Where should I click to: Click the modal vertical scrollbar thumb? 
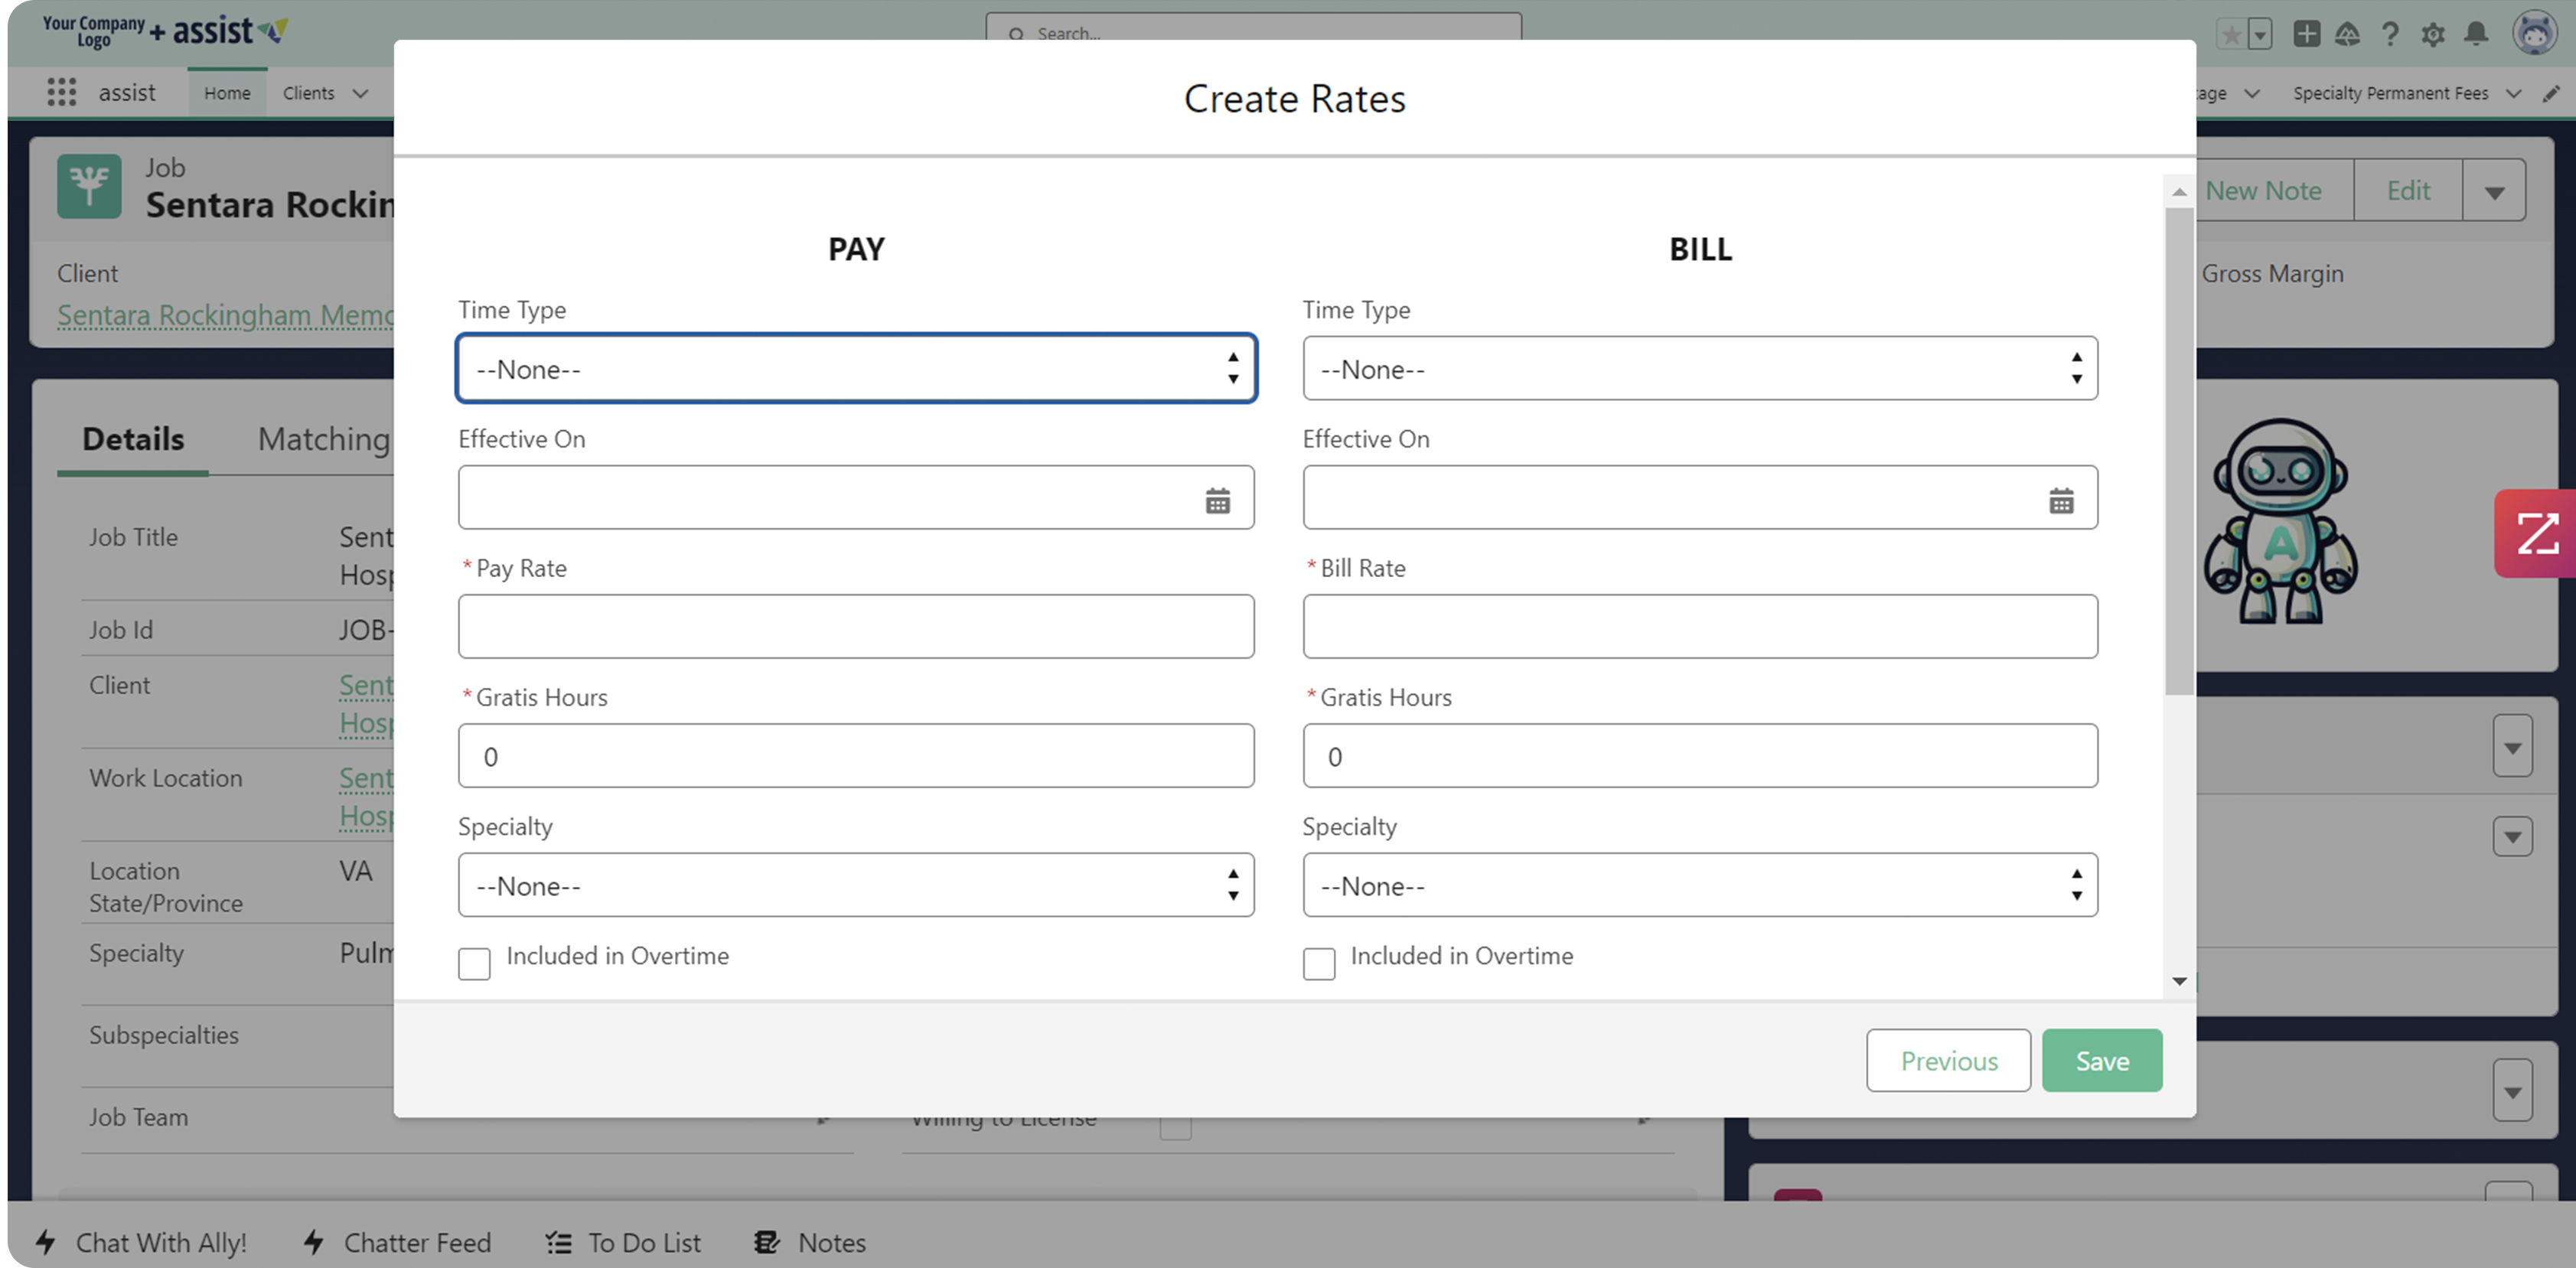[2179, 451]
